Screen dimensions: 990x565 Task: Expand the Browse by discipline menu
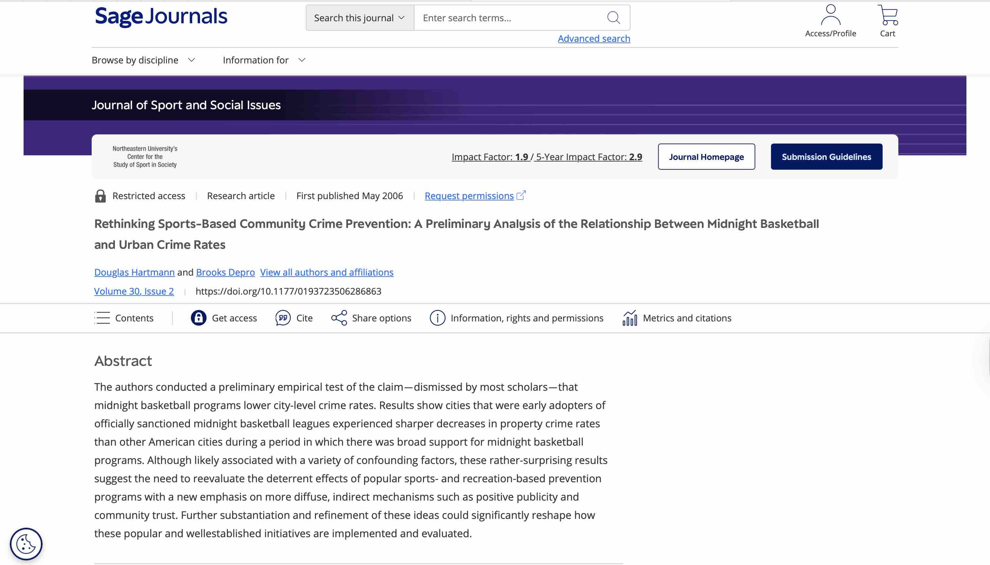[x=143, y=60]
